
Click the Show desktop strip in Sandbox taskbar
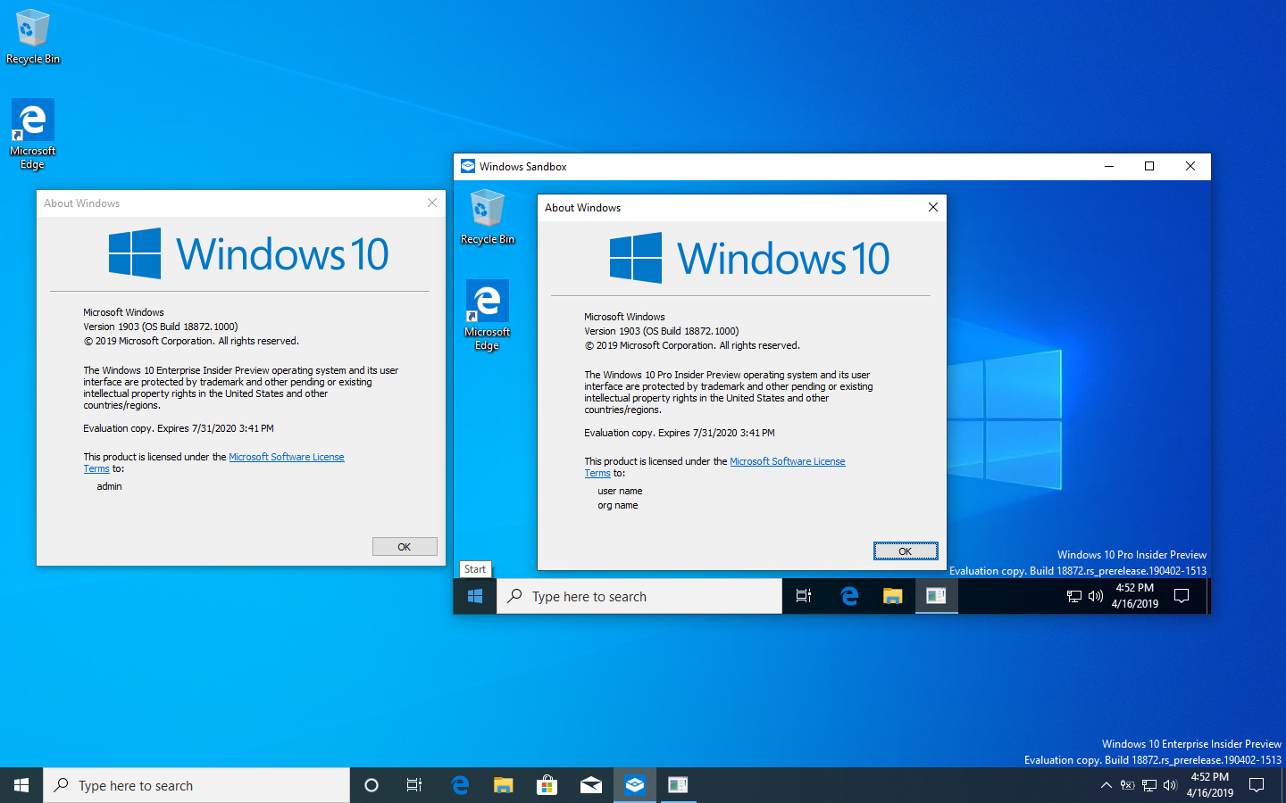coord(1207,596)
